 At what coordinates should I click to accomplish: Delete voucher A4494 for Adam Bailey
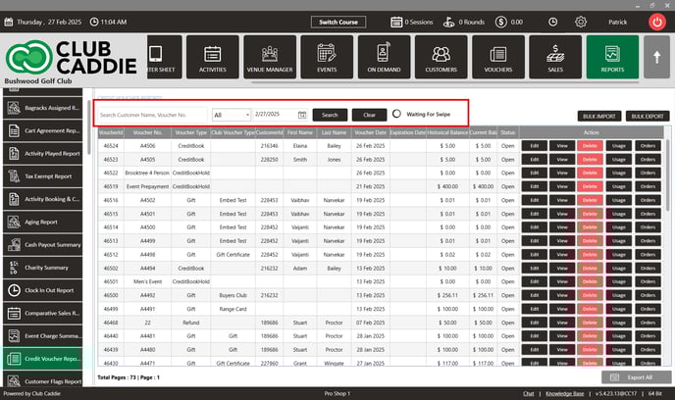click(x=590, y=268)
